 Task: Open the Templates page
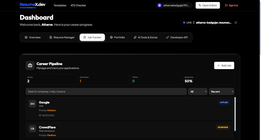coord(60,5)
